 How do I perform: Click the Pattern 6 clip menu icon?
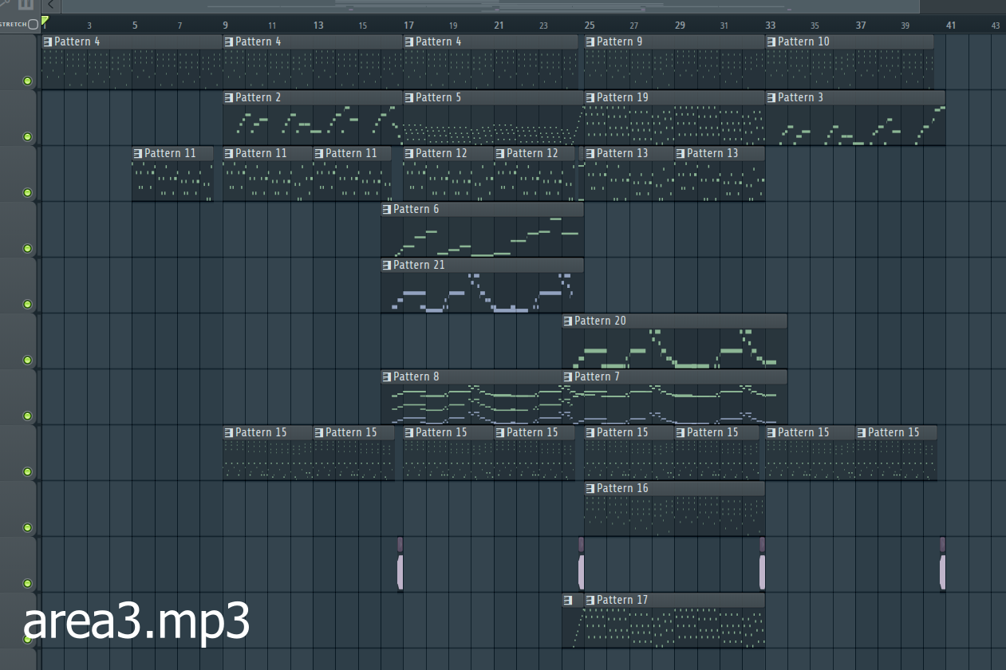(x=387, y=209)
